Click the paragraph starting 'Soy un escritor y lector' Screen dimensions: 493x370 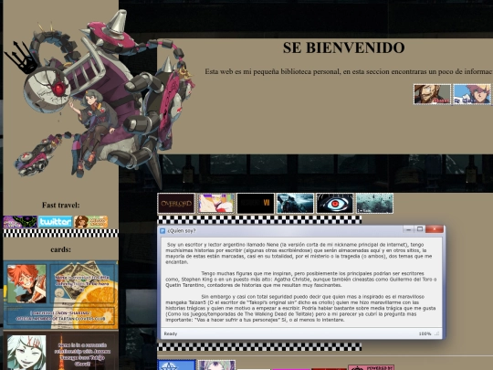(299, 253)
